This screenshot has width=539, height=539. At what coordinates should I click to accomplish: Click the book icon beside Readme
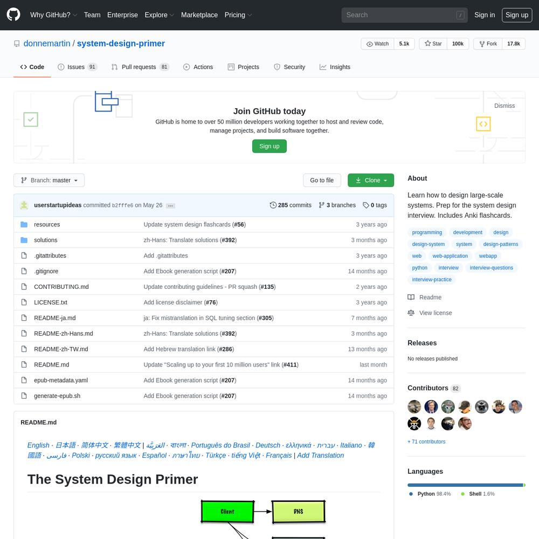(411, 298)
